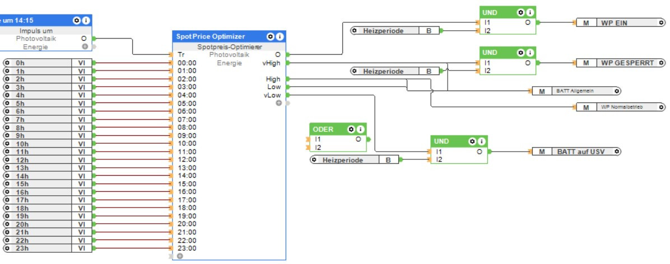This screenshot has width=670, height=264.
Task: Add output via plus below vLow
Action: (x=278, y=103)
